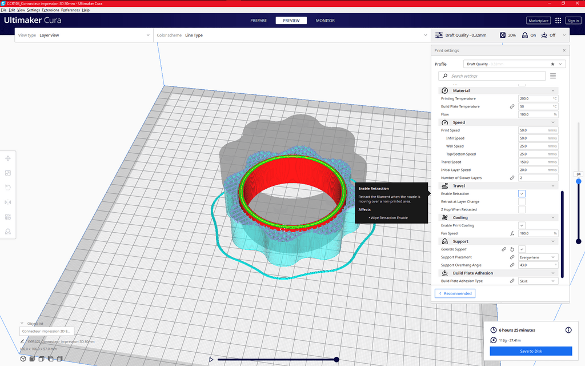Click link icon beside Generate Support

point(504,249)
